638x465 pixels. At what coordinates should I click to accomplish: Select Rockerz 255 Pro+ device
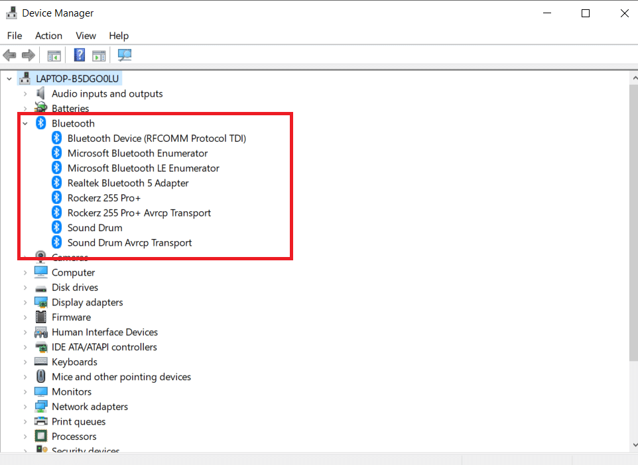pos(103,198)
